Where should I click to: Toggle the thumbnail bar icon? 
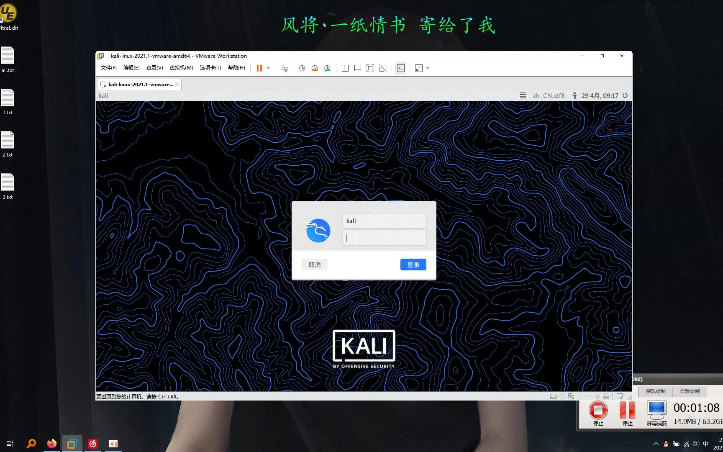pyautogui.click(x=358, y=68)
